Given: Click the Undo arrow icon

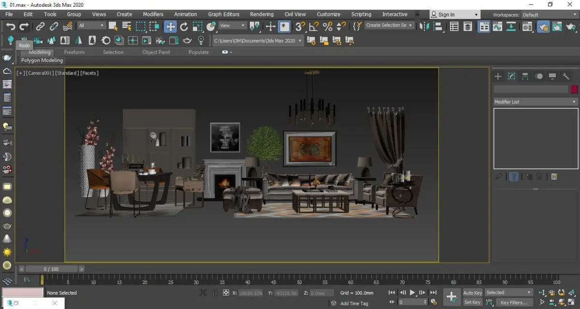Looking at the screenshot, I should click(x=11, y=27).
